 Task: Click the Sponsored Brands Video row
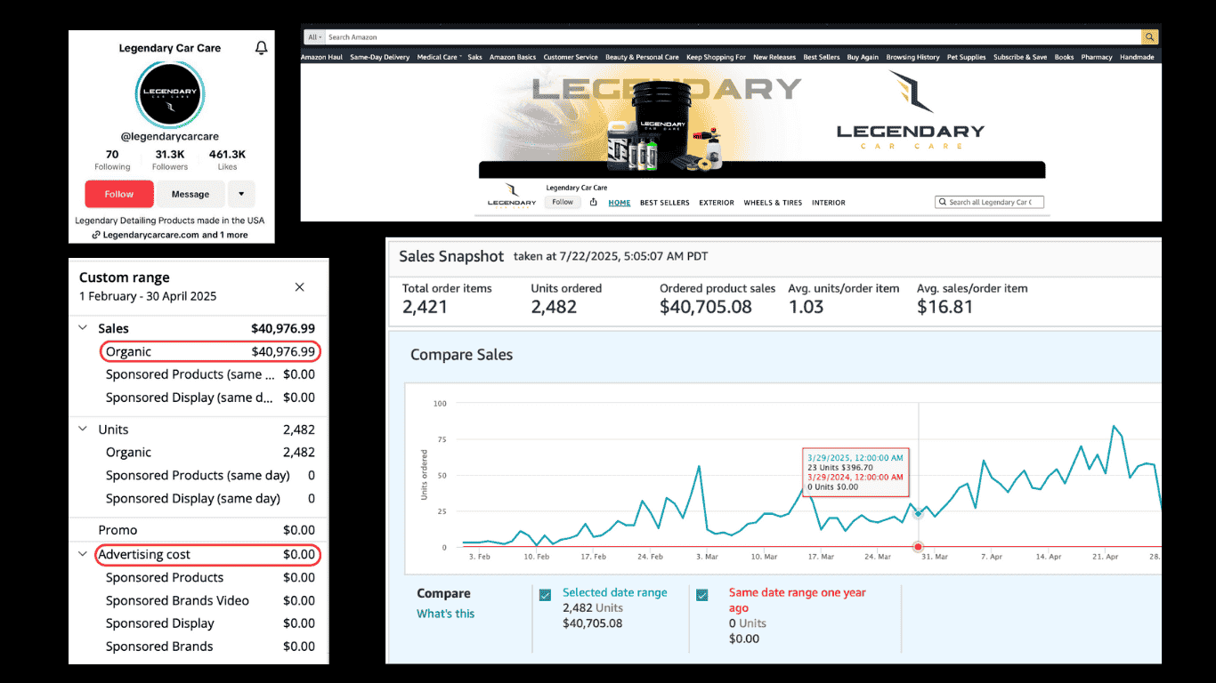coord(210,600)
